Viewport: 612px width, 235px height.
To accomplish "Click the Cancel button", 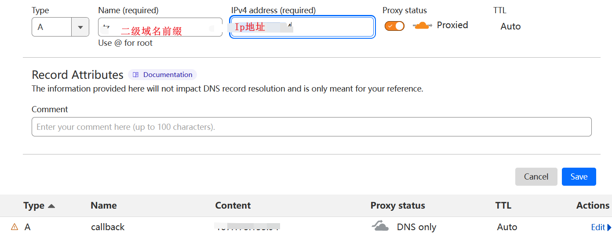I will (536, 176).
